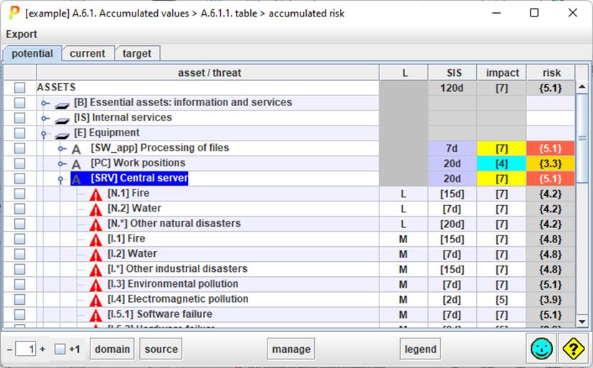Open the legend button
593x368 pixels.
[x=420, y=349]
